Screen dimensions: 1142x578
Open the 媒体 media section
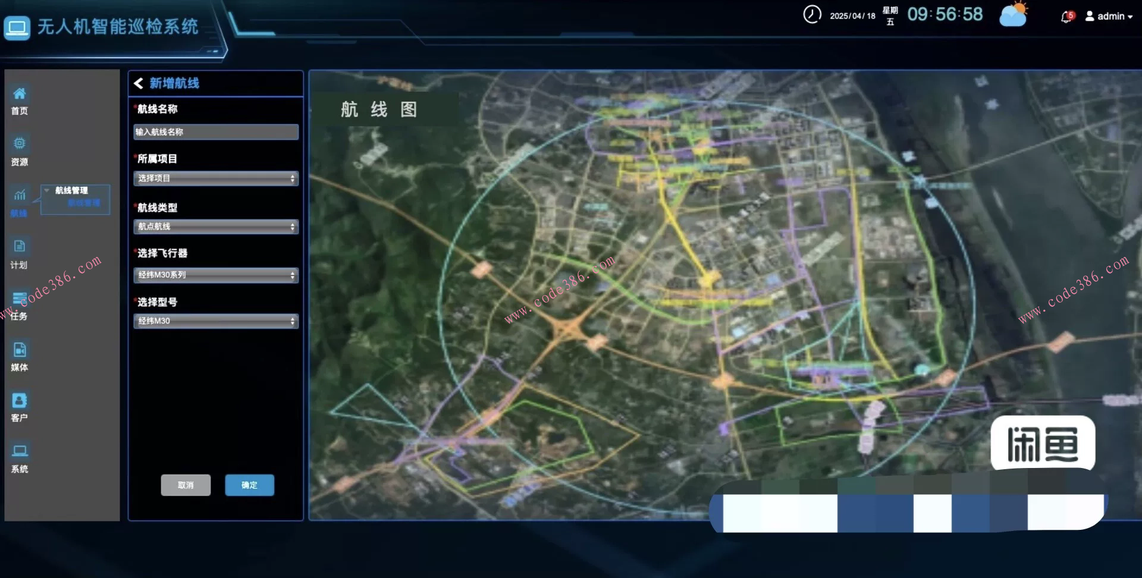click(20, 357)
